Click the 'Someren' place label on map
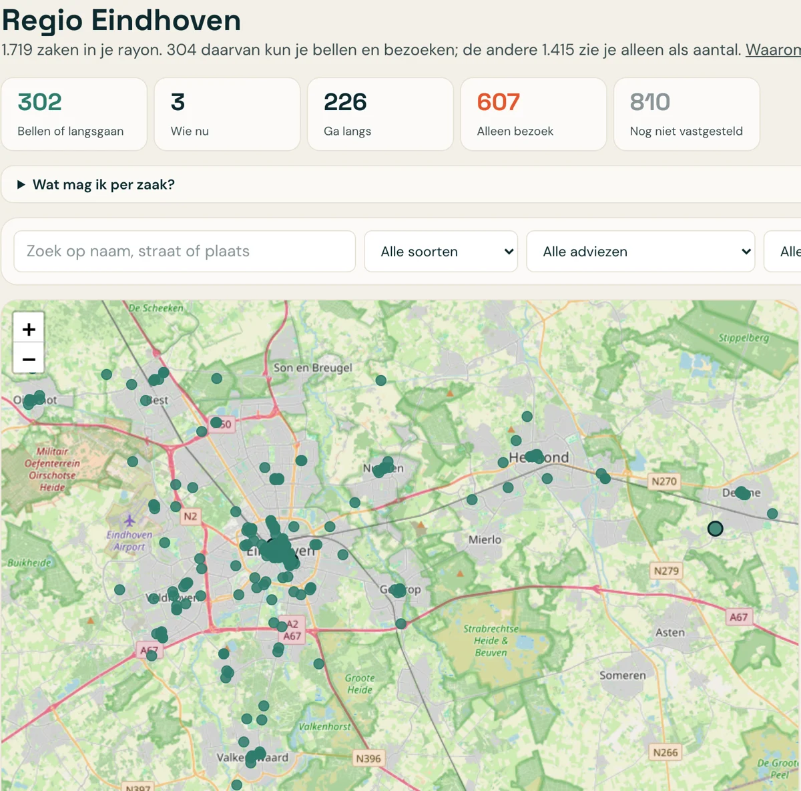801x791 pixels. point(622,676)
